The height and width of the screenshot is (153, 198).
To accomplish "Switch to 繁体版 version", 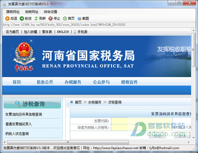I will [47, 32].
